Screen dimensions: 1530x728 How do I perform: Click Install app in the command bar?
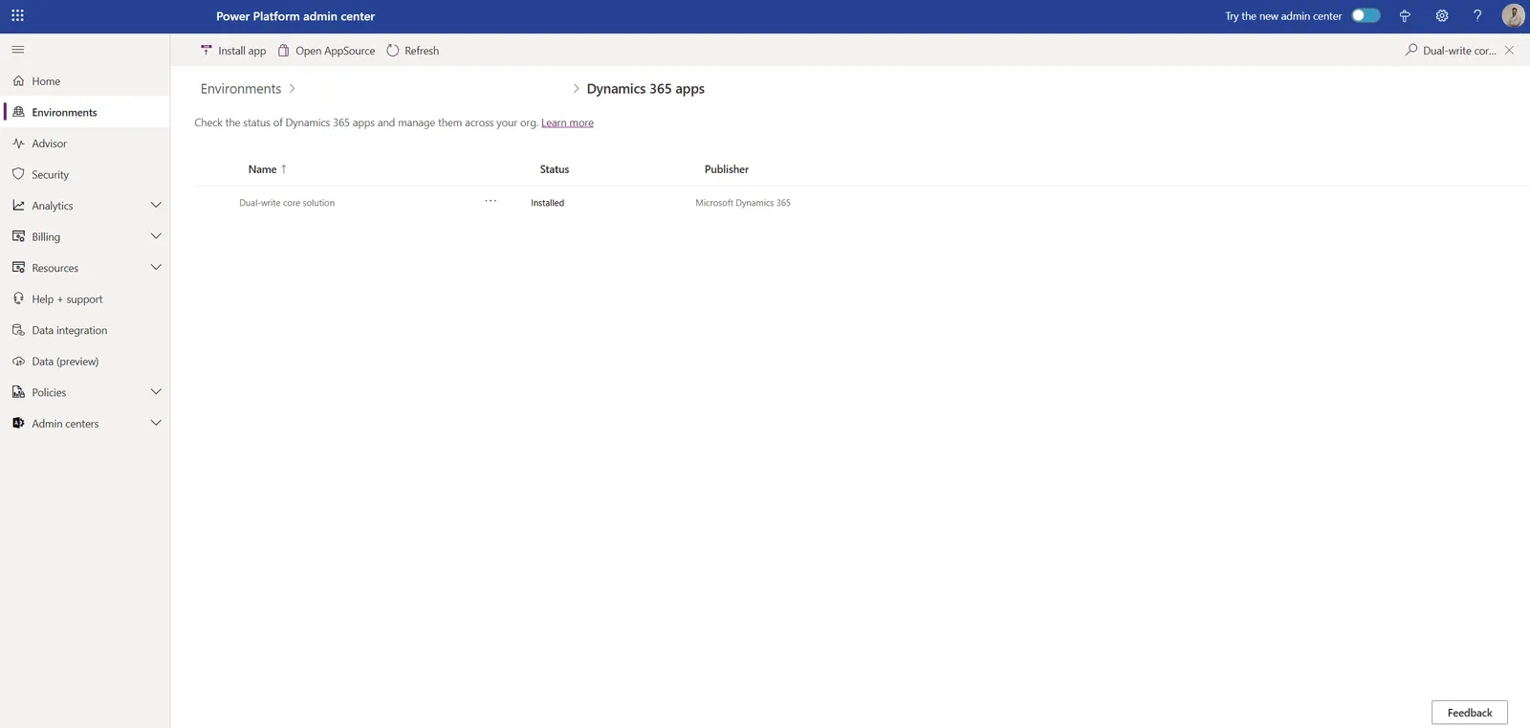pos(233,51)
